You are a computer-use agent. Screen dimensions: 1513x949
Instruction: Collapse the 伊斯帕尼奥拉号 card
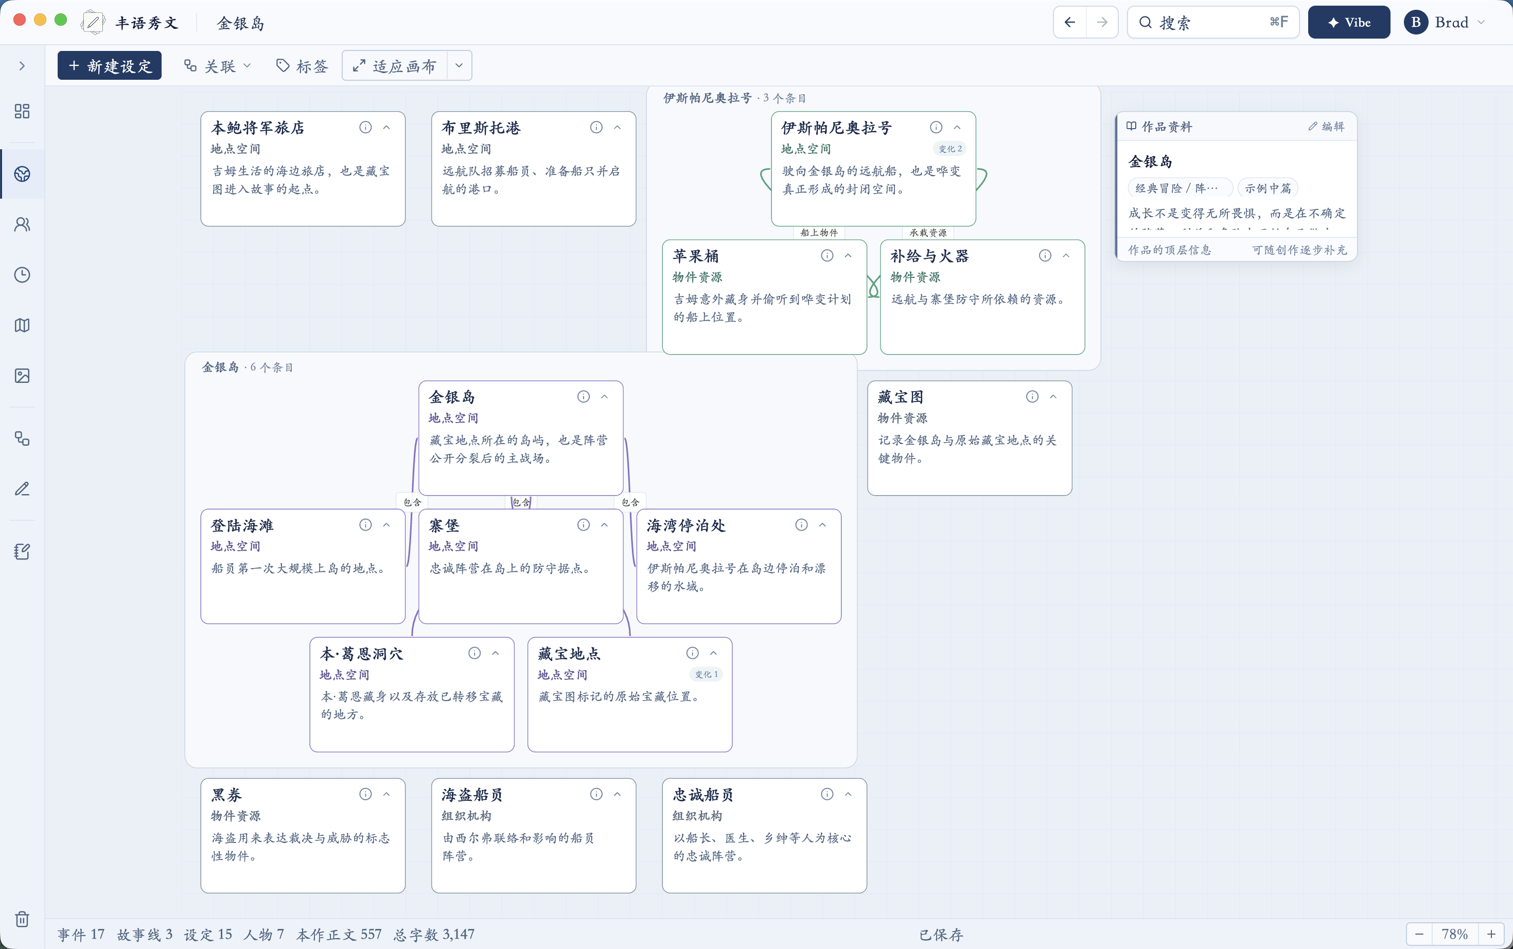(x=957, y=128)
